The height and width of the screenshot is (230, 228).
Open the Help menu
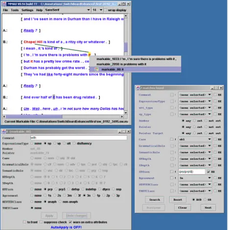point(39,10)
